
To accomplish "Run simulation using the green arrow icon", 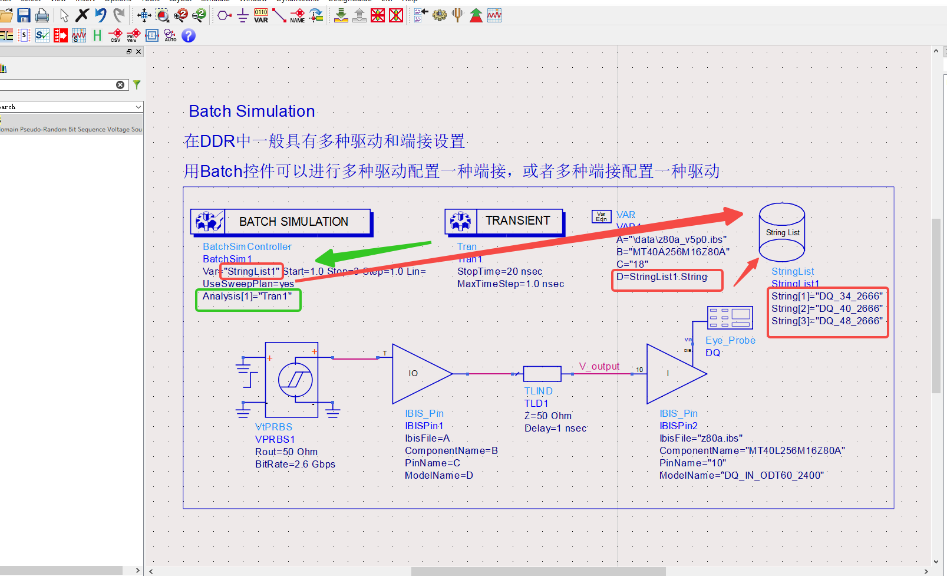I will [476, 15].
